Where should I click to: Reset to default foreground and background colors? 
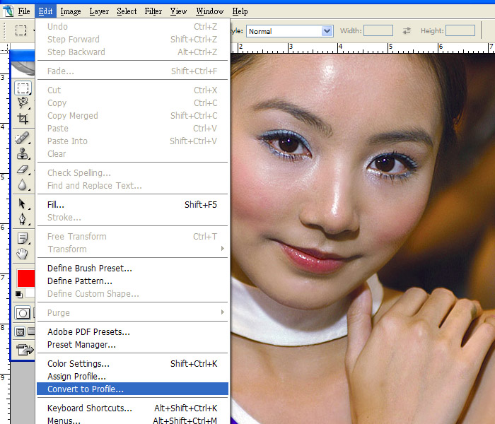coord(19,295)
